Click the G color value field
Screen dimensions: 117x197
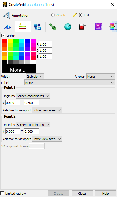[46, 50]
